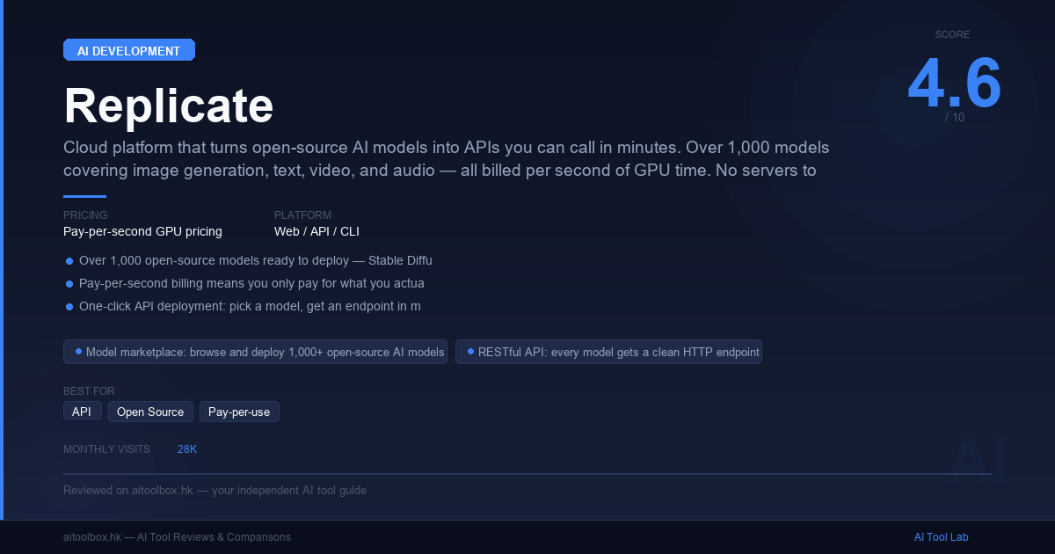Click the Open Source tag
This screenshot has height=554, width=1055.
[150, 412]
